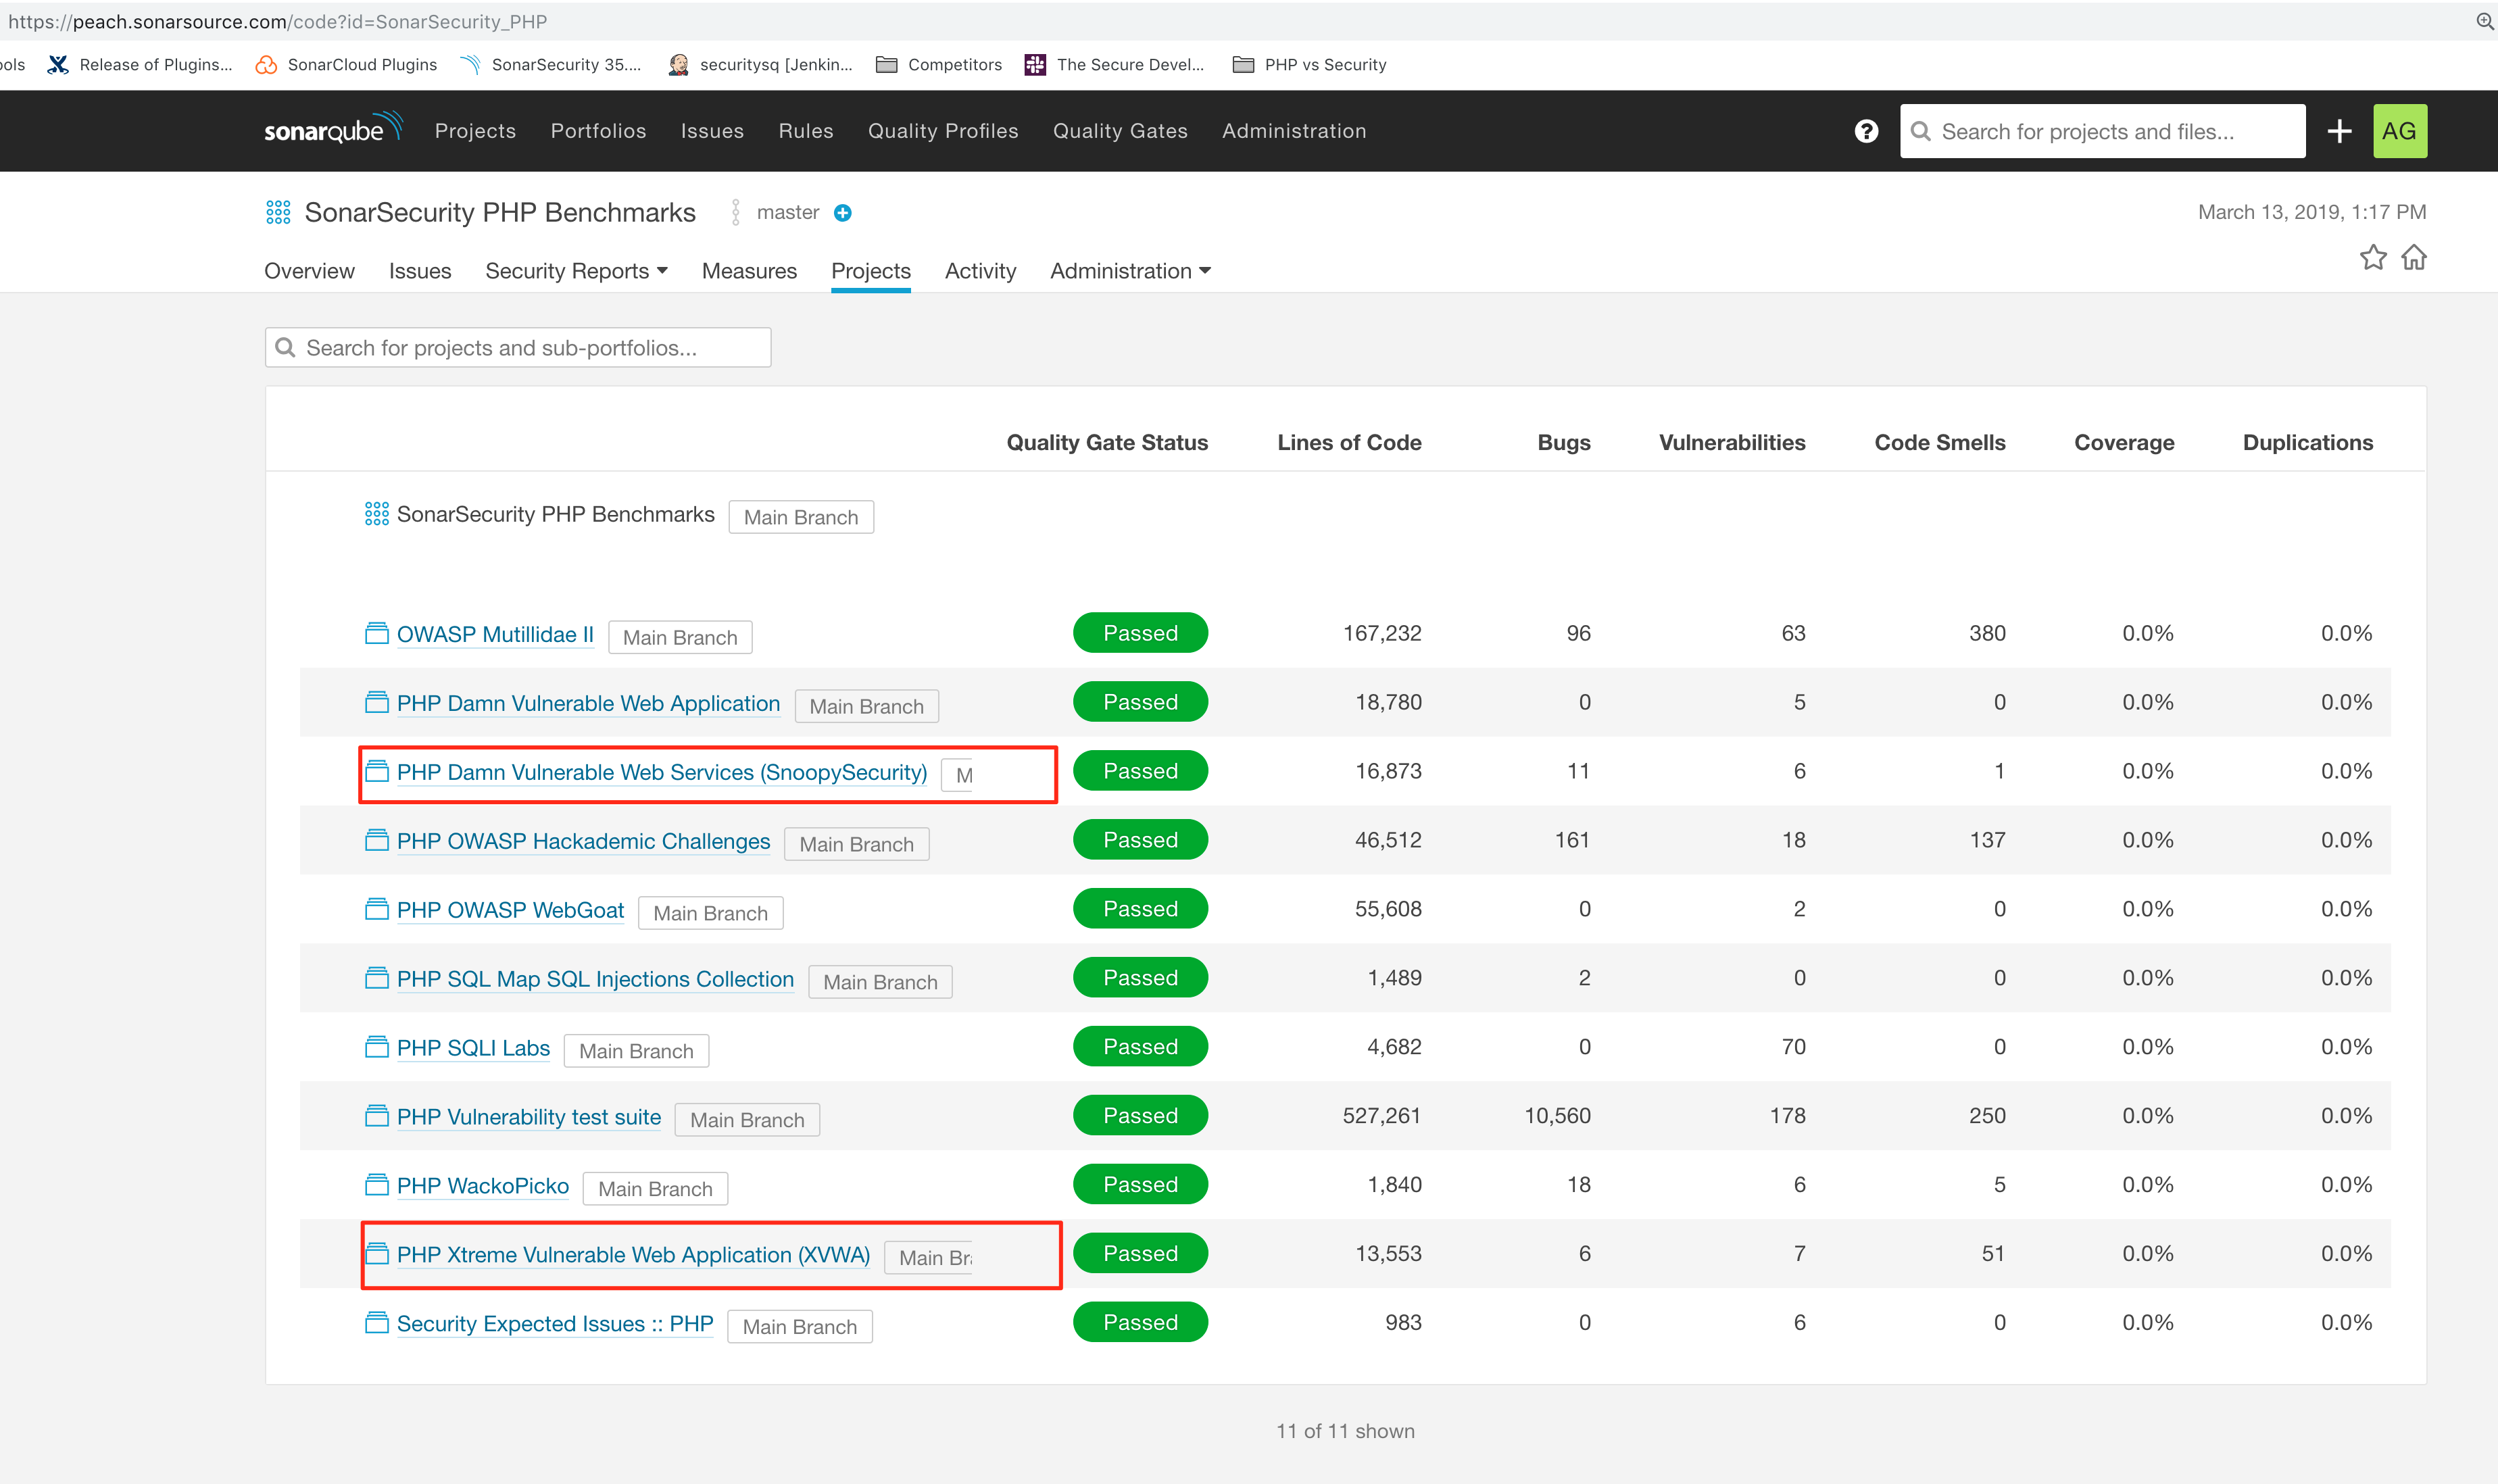Click the PHP Damn Vulnerable Web Services folder icon
Image resolution: width=2498 pixels, height=1484 pixels.
(376, 770)
